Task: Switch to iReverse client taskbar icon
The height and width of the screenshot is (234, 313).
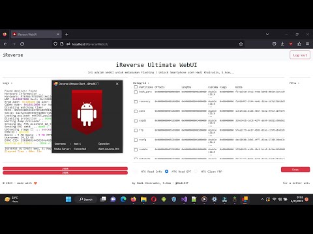Action: pos(245,199)
